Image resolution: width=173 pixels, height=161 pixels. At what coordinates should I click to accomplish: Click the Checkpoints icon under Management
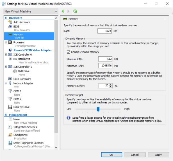point(10,135)
